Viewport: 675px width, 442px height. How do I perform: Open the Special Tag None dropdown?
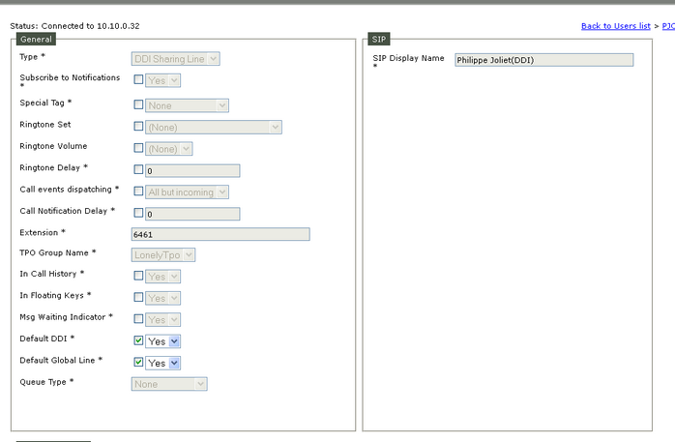click(x=187, y=105)
